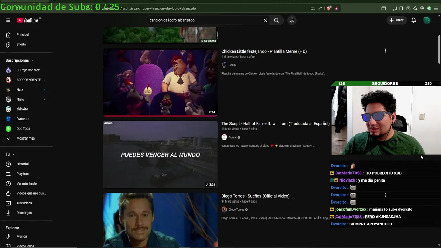Click the cast screen icon in address bar
The width and height of the screenshot is (441, 248).
312,8
